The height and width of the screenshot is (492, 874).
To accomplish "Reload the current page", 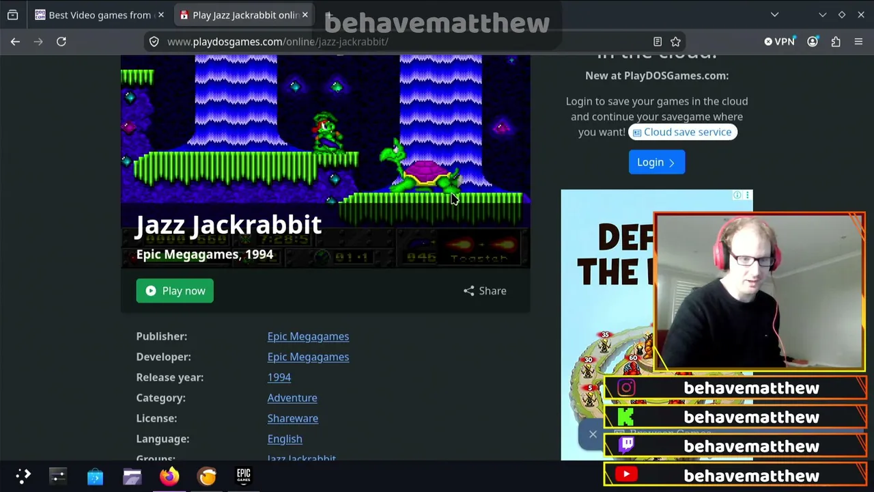I will pyautogui.click(x=61, y=42).
